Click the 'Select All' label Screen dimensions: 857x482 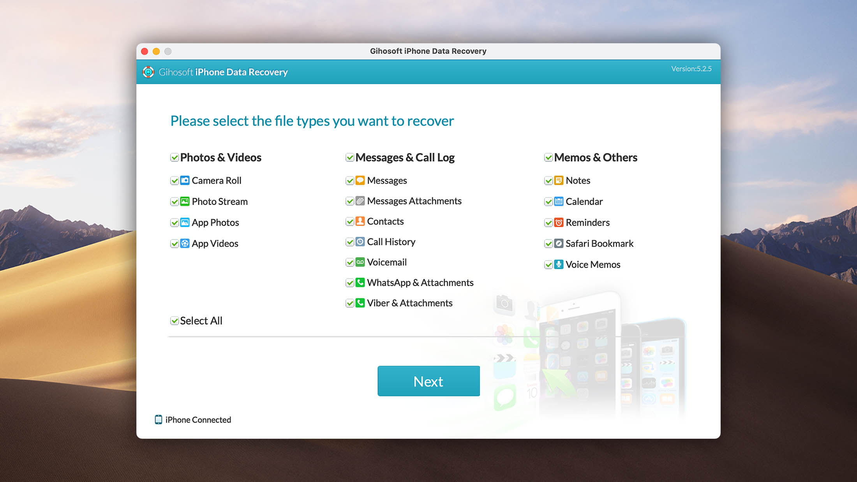click(201, 321)
